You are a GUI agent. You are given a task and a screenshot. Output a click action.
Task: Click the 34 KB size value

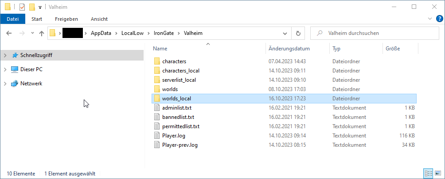coord(408,145)
